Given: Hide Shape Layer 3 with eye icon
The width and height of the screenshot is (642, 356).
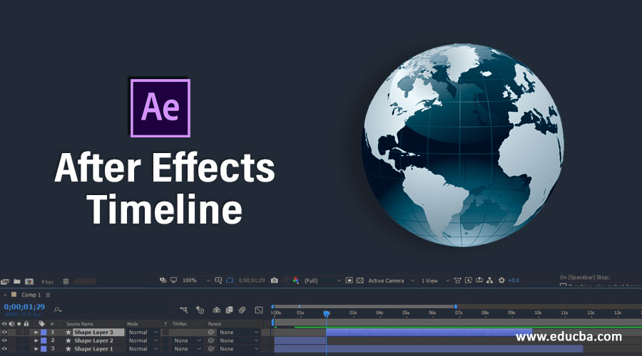Looking at the screenshot, I should 4,333.
